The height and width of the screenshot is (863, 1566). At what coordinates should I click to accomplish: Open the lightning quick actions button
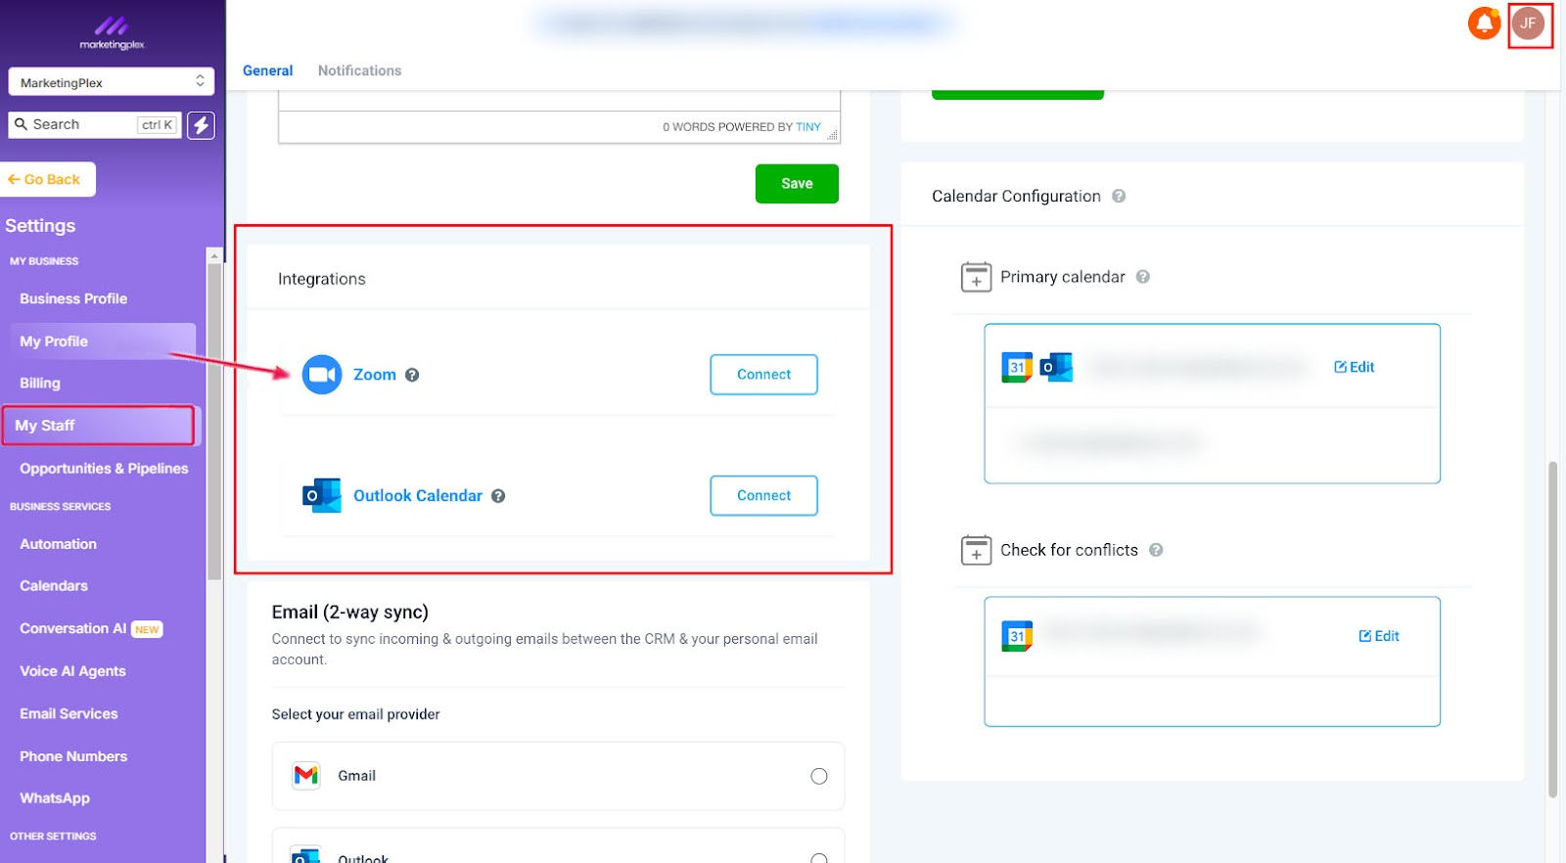(201, 125)
